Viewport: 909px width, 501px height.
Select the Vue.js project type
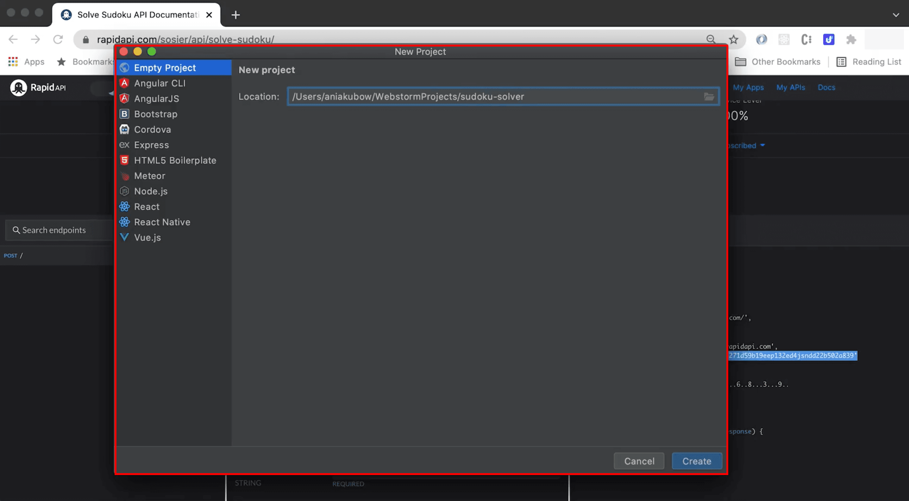coord(174,237)
